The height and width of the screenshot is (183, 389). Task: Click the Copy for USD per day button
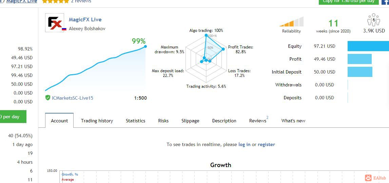click(349, 2)
